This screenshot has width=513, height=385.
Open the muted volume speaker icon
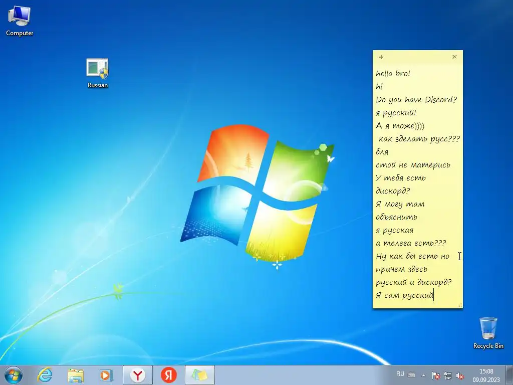[460, 375]
